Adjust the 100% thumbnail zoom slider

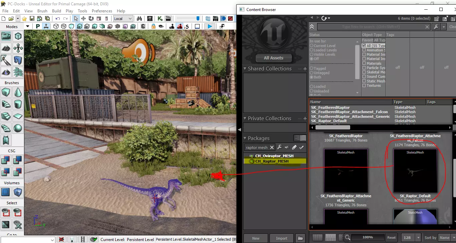(x=367, y=237)
